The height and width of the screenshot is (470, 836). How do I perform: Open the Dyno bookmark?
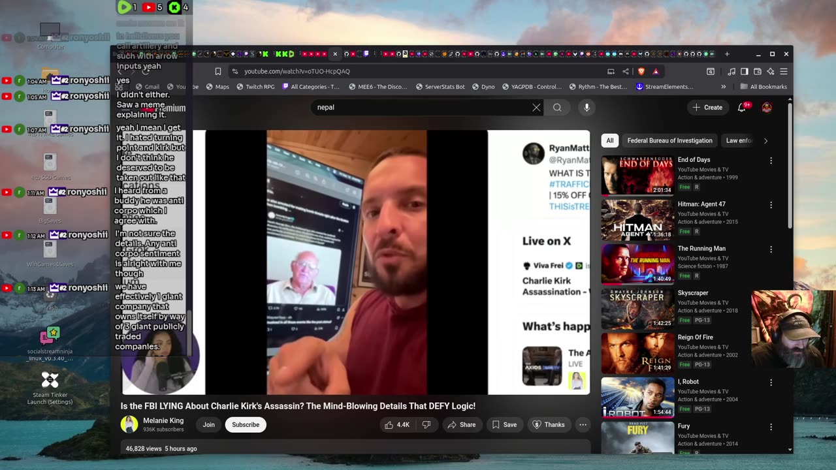point(483,87)
